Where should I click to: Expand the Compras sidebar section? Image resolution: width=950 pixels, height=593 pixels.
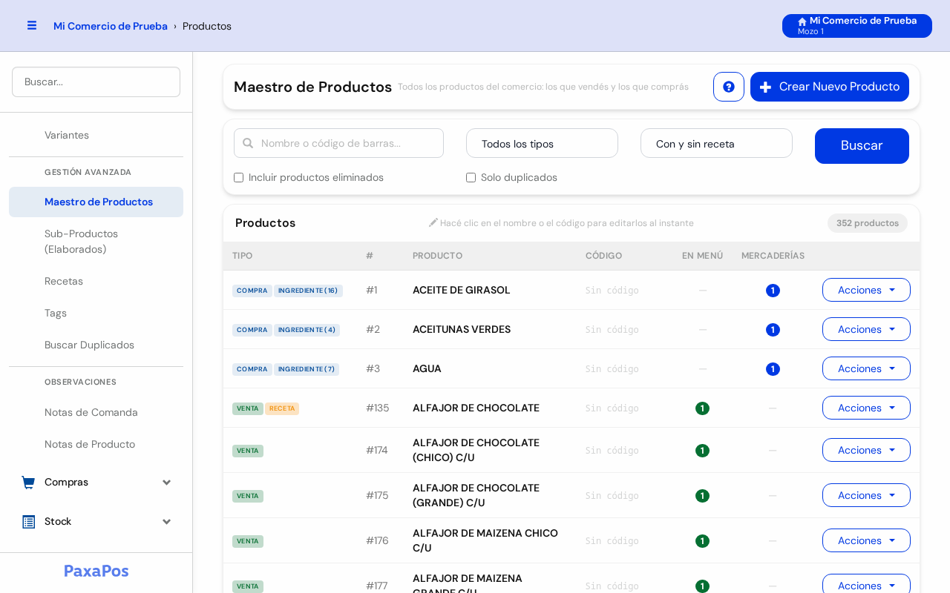point(96,483)
